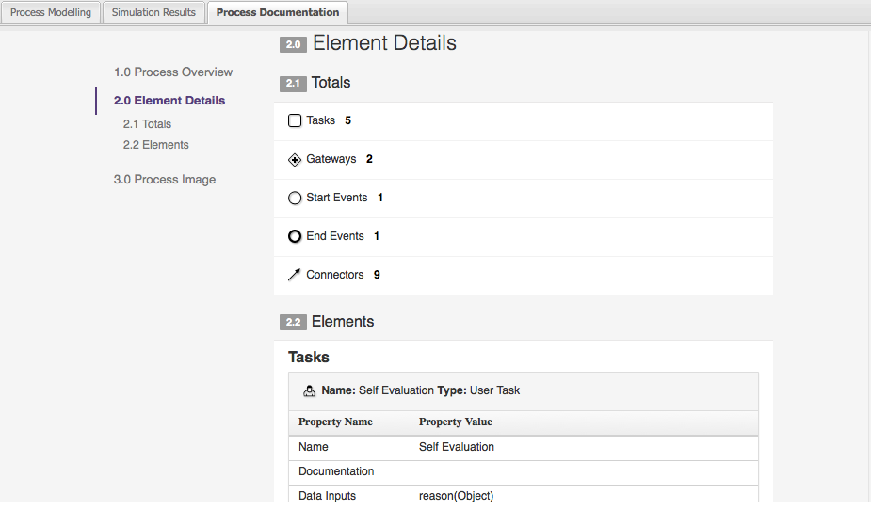Click the Connectors arrow icon
871x510 pixels.
295,276
